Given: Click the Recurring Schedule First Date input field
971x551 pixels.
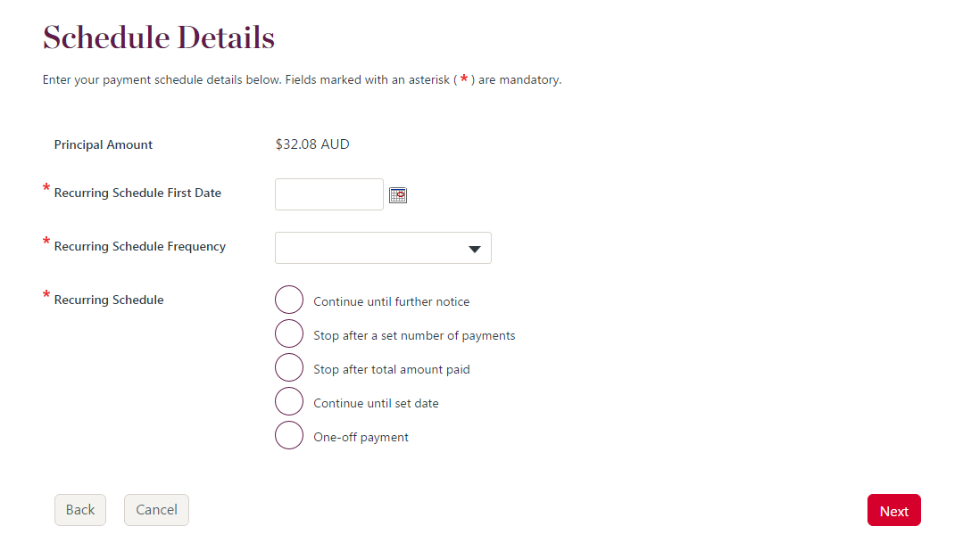Looking at the screenshot, I should tap(328, 194).
